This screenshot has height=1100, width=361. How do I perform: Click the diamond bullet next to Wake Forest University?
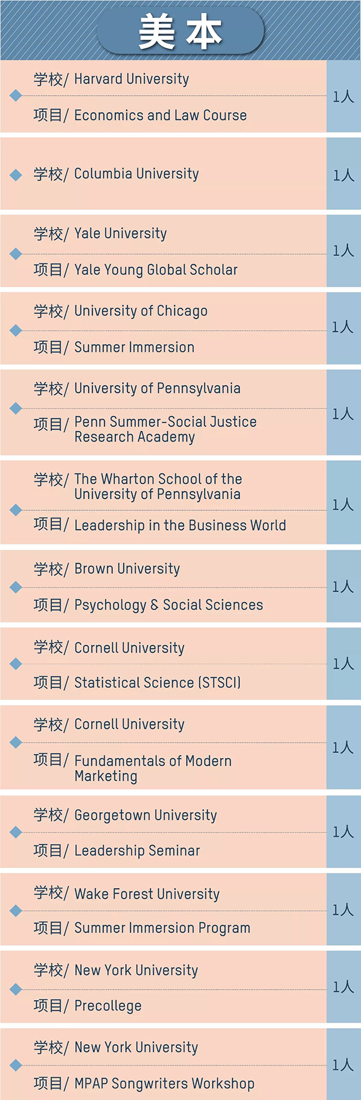16,910
